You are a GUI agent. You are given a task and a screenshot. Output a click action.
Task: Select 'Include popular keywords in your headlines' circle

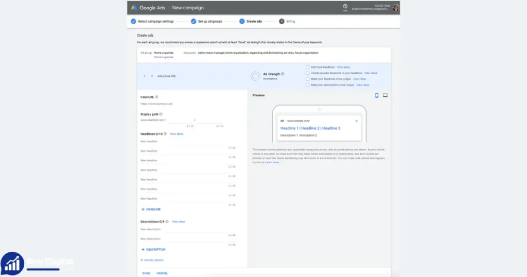tap(308, 73)
